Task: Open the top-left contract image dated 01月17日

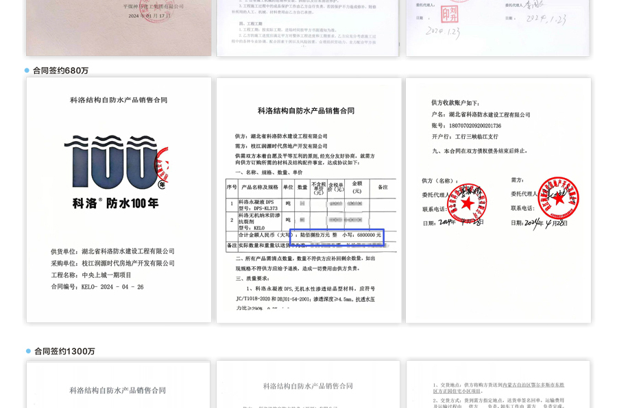Action: coord(119,27)
